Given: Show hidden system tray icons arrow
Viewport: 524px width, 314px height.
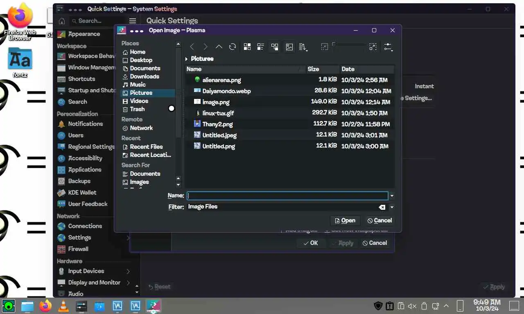Looking at the screenshot, I should [x=447, y=306].
